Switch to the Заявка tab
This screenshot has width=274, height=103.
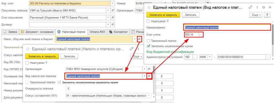(x=10, y=32)
